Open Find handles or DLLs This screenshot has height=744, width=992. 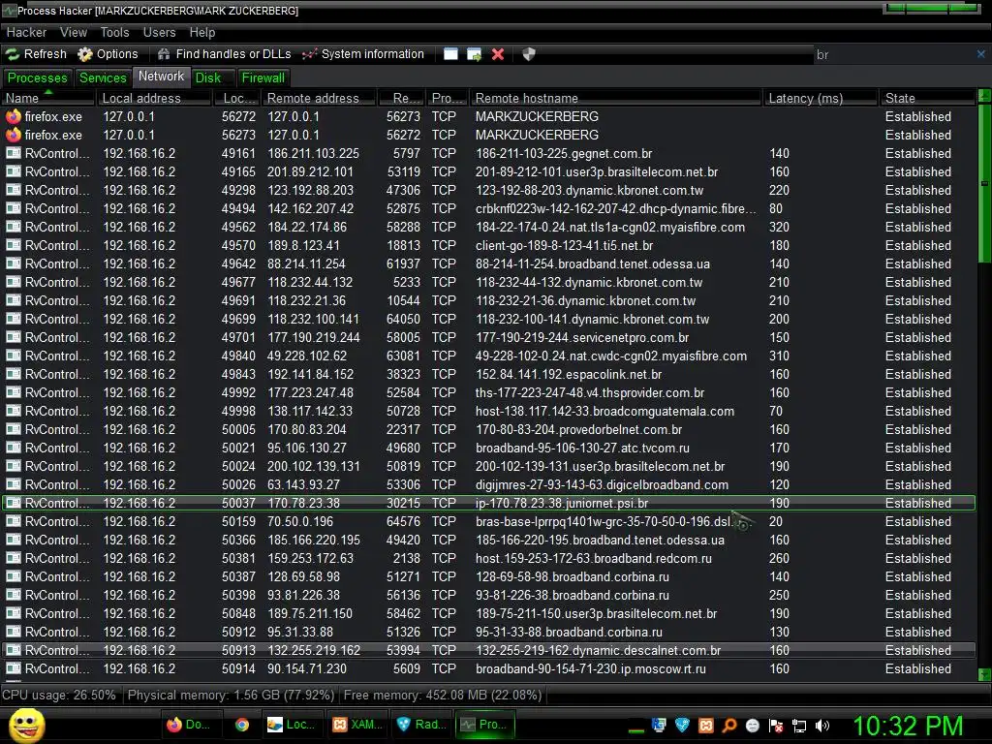(224, 54)
